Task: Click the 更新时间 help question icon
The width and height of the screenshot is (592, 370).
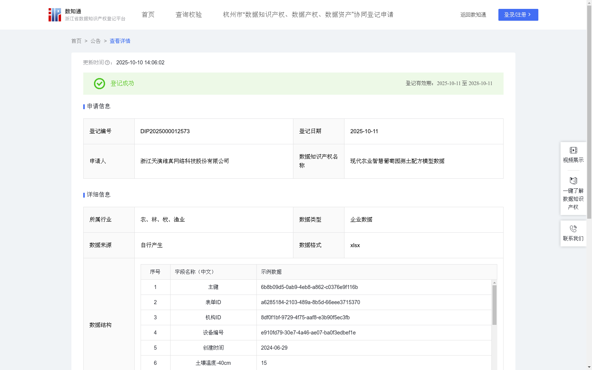Action: (107, 63)
